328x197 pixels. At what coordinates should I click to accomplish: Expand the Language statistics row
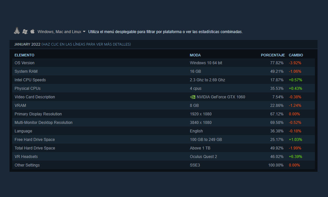pyautogui.click(x=23, y=131)
